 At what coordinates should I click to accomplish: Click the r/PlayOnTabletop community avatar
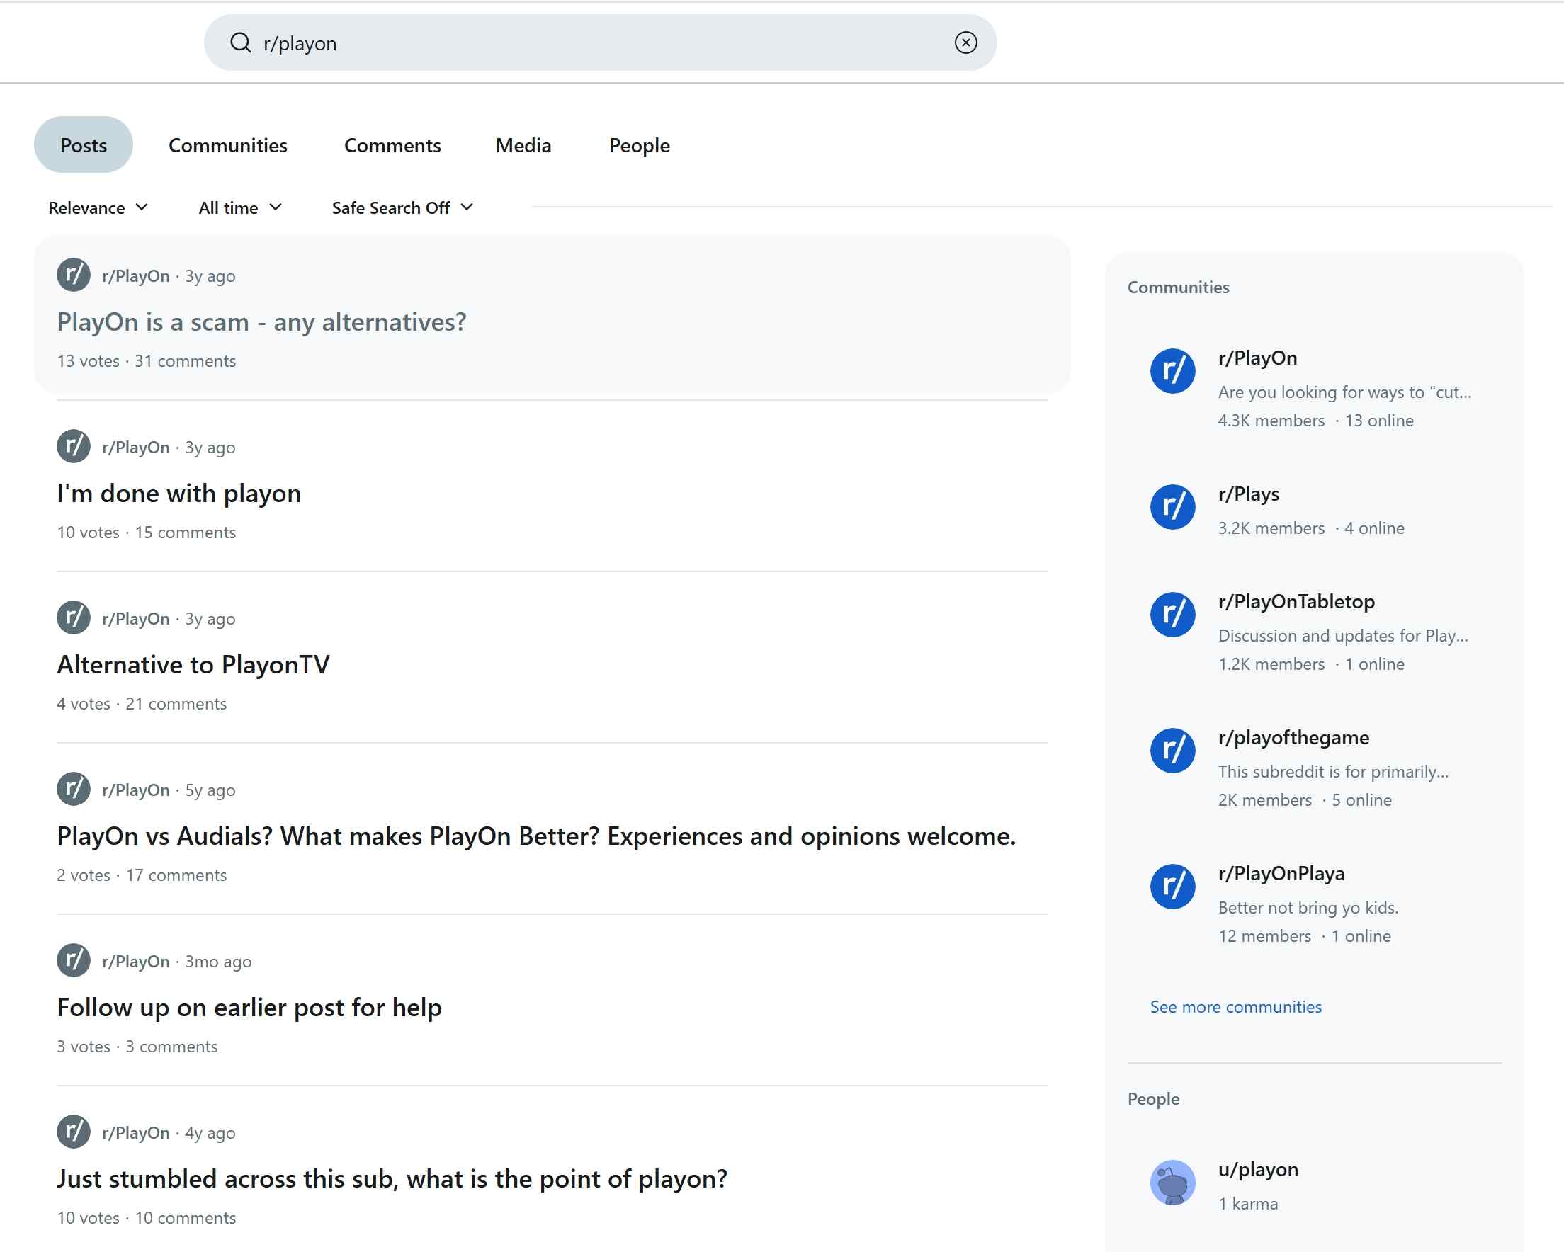(1173, 615)
